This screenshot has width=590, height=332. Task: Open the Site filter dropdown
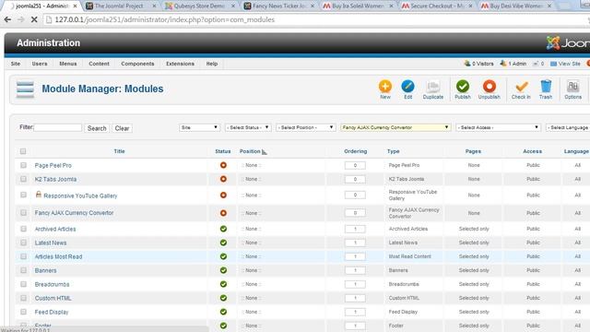tap(199, 127)
